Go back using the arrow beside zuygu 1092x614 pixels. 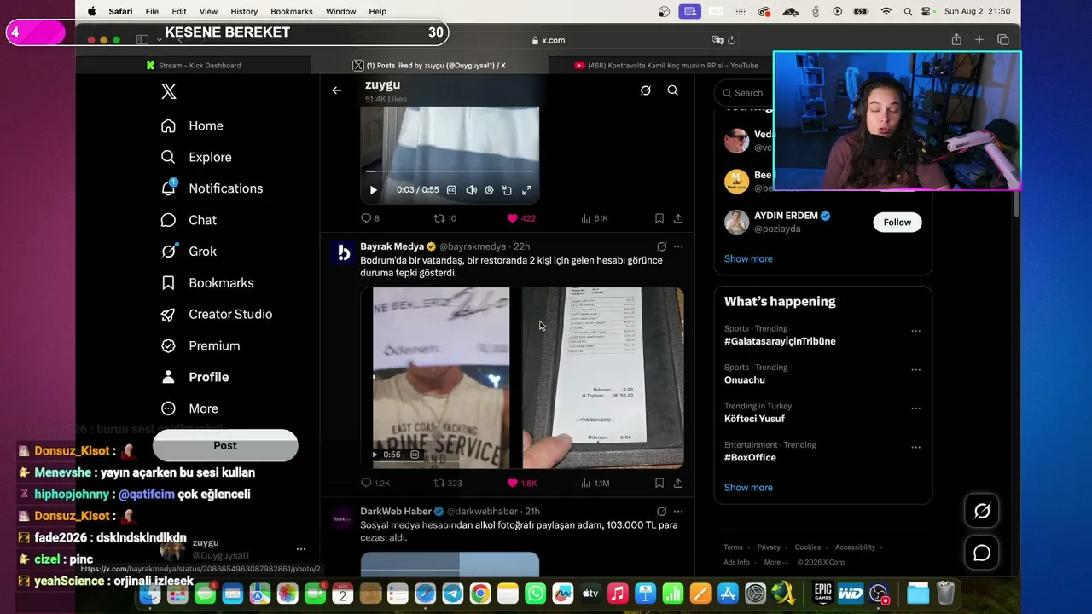tap(337, 90)
